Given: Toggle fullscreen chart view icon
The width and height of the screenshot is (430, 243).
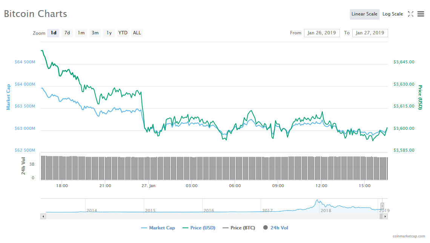Looking at the screenshot, I should pyautogui.click(x=410, y=14).
